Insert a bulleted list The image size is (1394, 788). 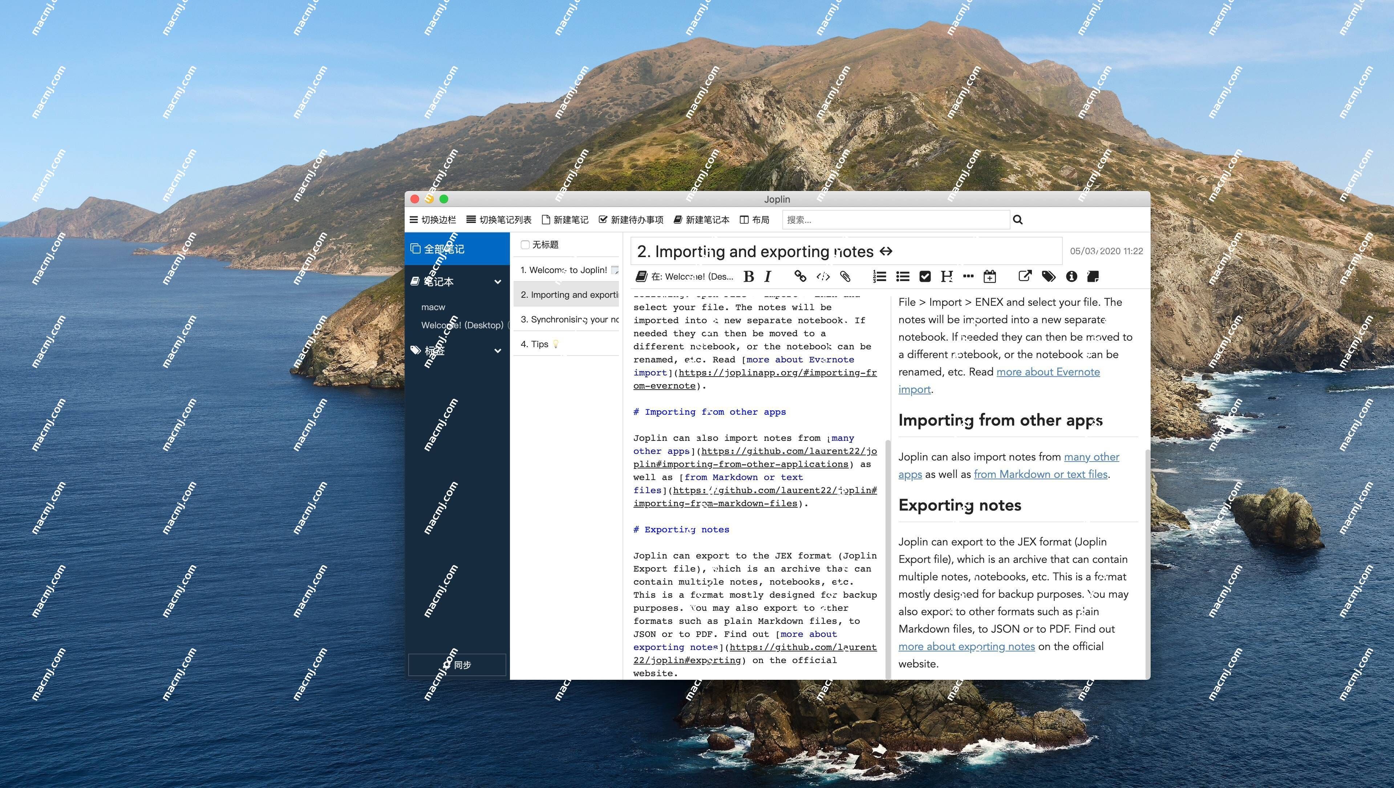tap(902, 277)
